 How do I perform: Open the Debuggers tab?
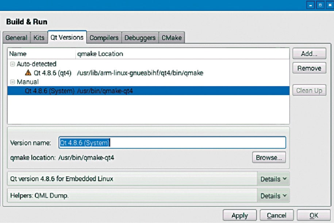tap(140, 38)
